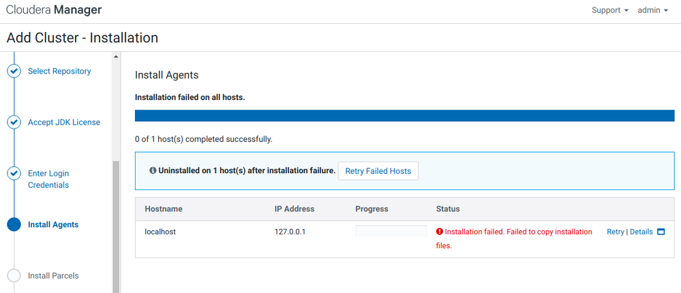Image resolution: width=681 pixels, height=293 pixels.
Task: Click the red error icon in Status
Action: 440,232
